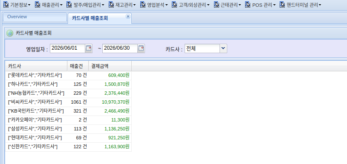347x164 pixels.
Task: Click the 1,136,250원 amount cell
Action: coord(110,129)
